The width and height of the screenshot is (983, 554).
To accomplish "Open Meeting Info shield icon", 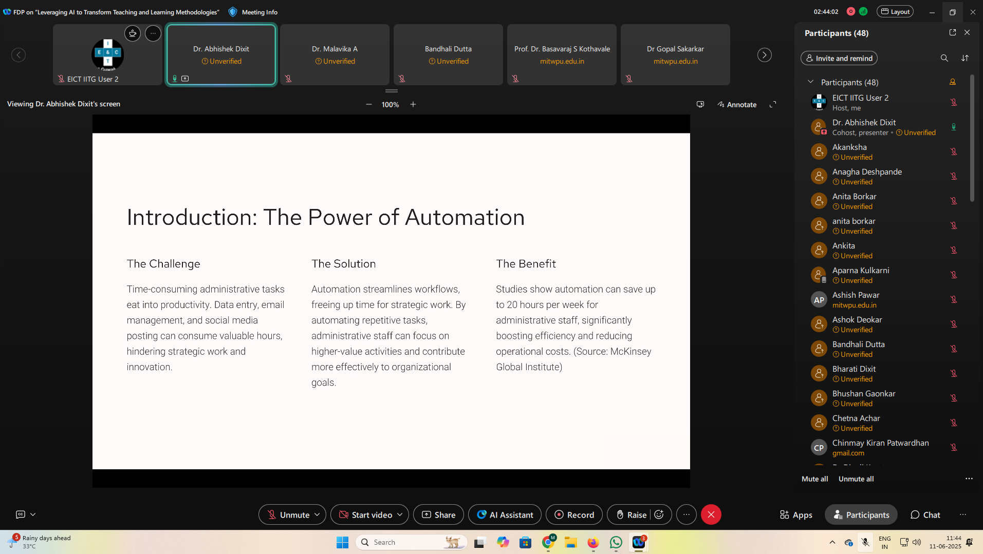I will pos(233,12).
